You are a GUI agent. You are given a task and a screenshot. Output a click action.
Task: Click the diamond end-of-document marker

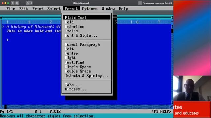pos(7,40)
